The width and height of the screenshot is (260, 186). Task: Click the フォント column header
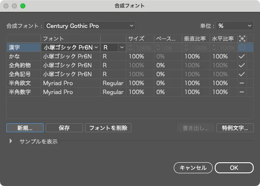pos(53,39)
